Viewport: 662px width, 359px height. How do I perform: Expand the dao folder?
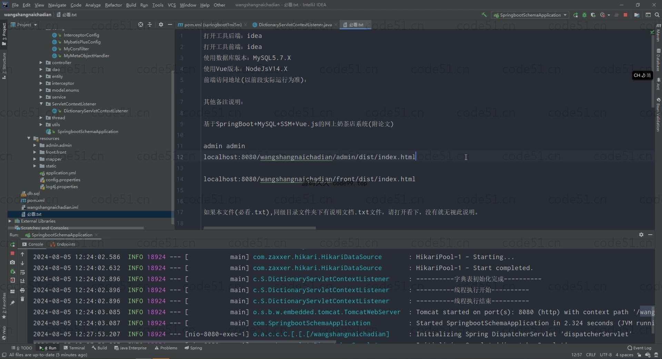point(41,69)
